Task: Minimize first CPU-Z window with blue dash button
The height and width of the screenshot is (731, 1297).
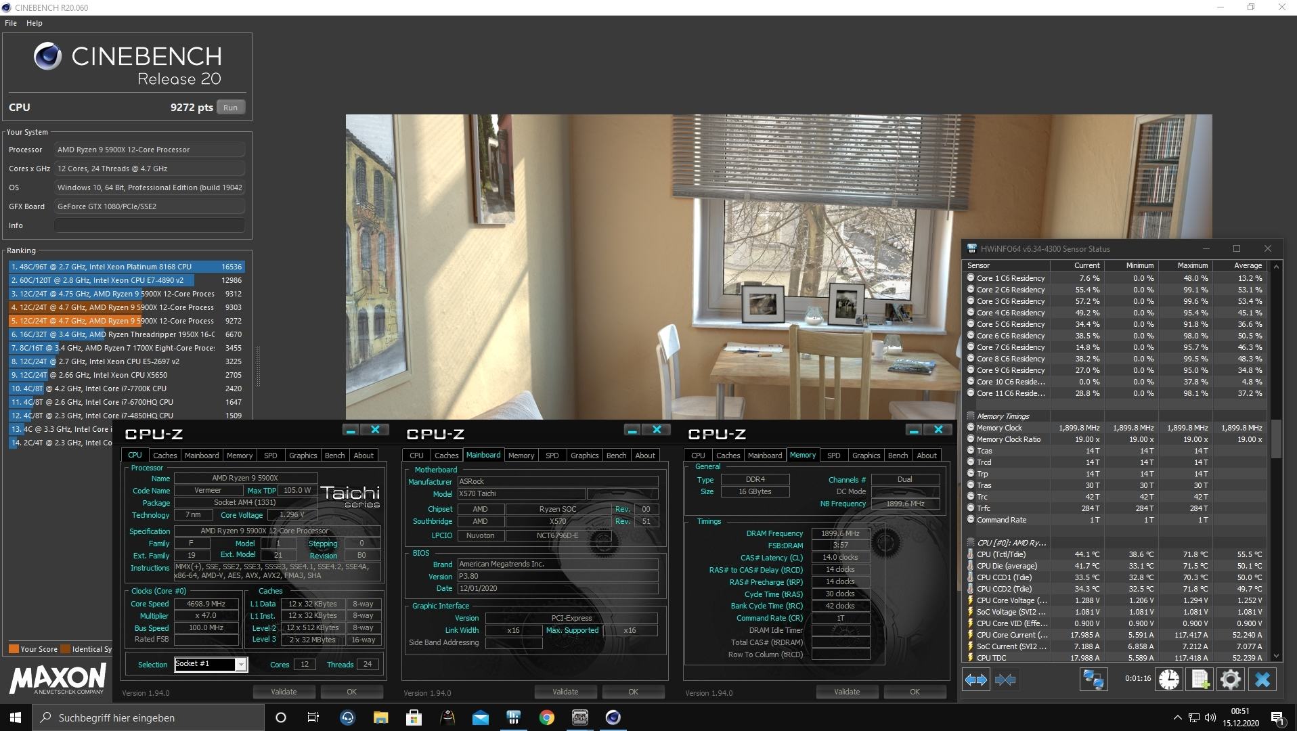Action: tap(350, 430)
